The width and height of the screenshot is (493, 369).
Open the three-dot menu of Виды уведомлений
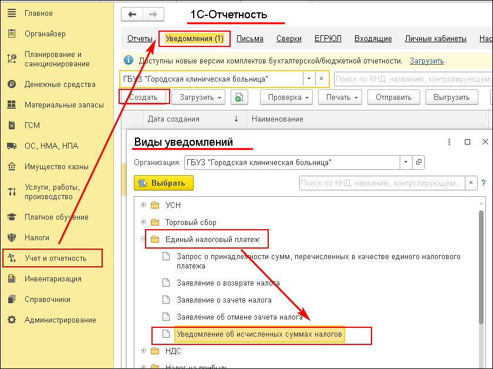coord(450,142)
